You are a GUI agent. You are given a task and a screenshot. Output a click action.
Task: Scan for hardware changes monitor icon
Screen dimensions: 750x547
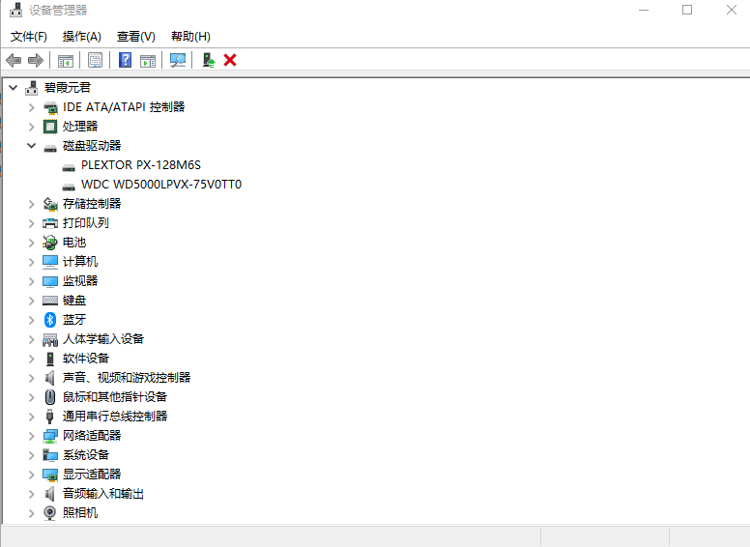pyautogui.click(x=178, y=60)
